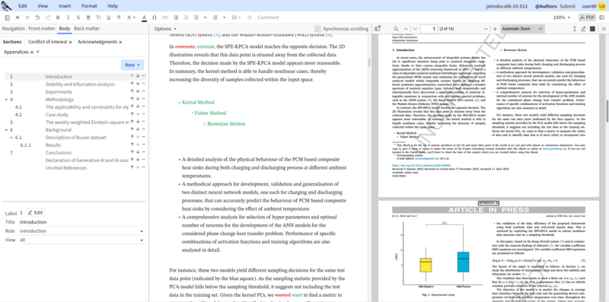
Task: Switch to the Front matter tab
Action: (x=42, y=28)
